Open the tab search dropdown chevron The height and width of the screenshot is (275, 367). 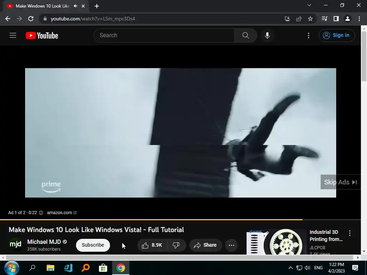309,5
